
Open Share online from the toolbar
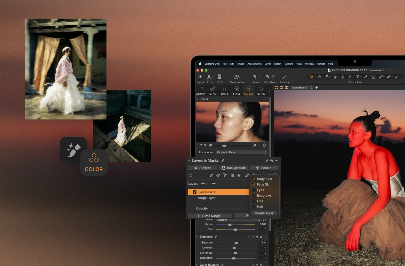click(237, 77)
